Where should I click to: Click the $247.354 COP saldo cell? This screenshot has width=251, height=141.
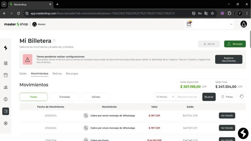point(190,116)
